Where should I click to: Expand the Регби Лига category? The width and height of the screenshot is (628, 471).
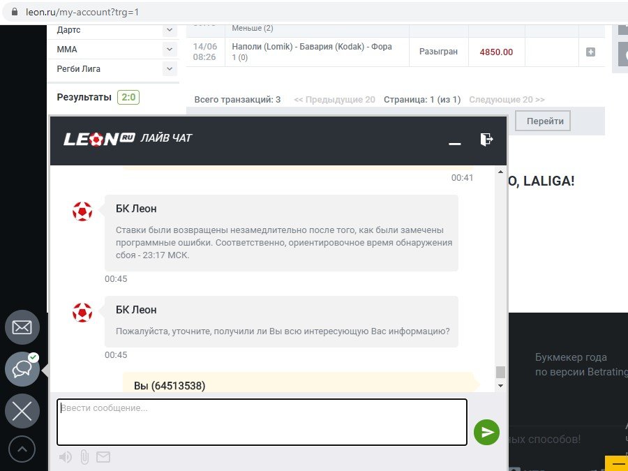169,69
